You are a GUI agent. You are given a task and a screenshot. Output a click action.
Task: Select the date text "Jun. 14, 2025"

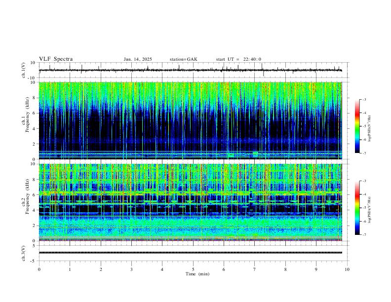point(138,59)
